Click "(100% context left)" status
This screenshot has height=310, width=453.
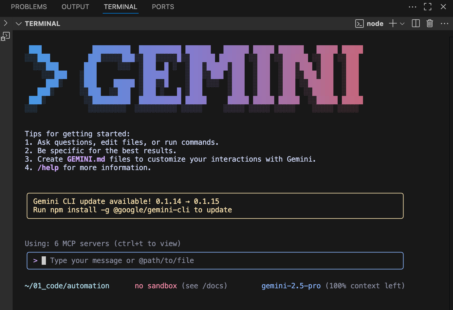pyautogui.click(x=365, y=286)
